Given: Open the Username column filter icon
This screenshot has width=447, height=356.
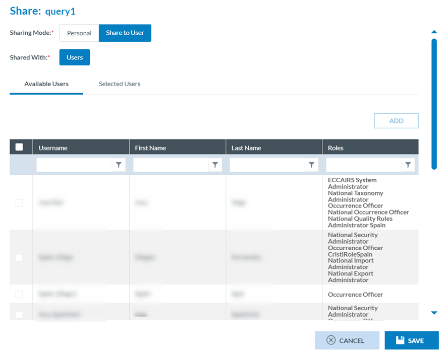Looking at the screenshot, I should [x=119, y=165].
